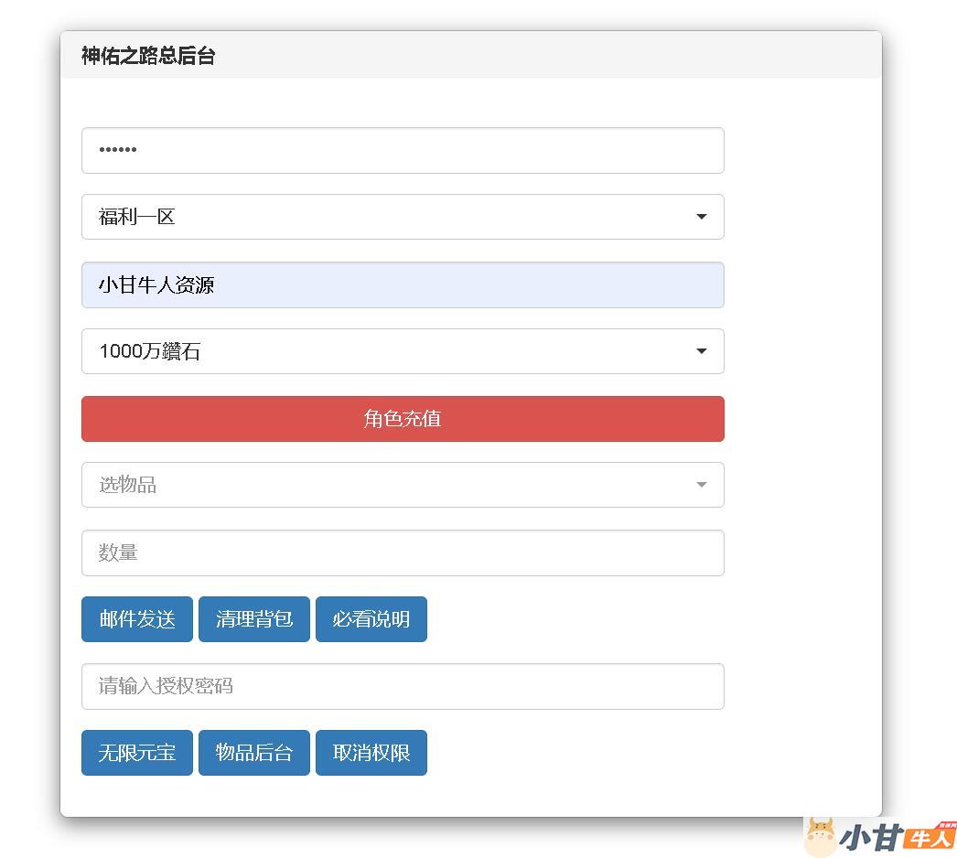Click the 数量 quantity input field
This screenshot has width=957, height=858.
coord(403,552)
